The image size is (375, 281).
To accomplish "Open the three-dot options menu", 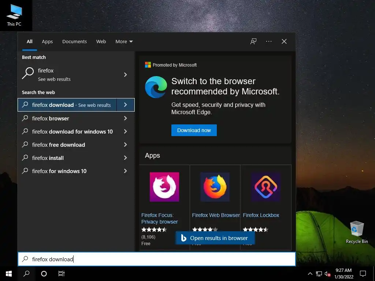I will 268,41.
